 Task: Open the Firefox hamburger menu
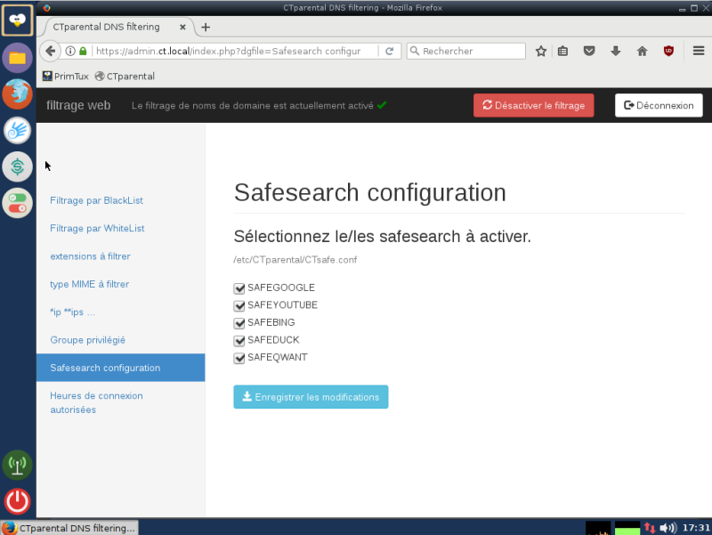[x=699, y=51]
